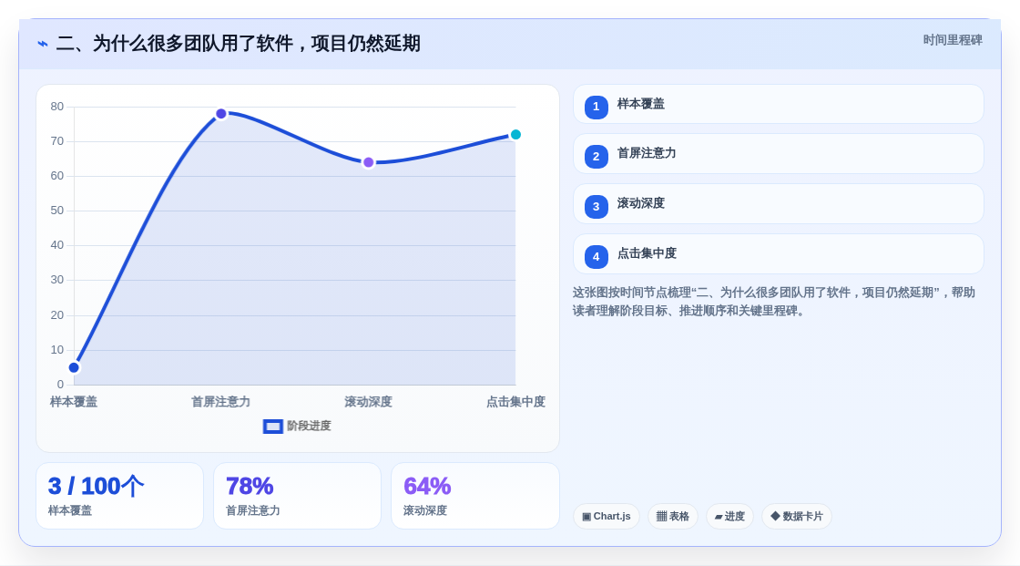Image resolution: width=1020 pixels, height=566 pixels.
Task: Click the 64% stat value
Action: (x=427, y=487)
